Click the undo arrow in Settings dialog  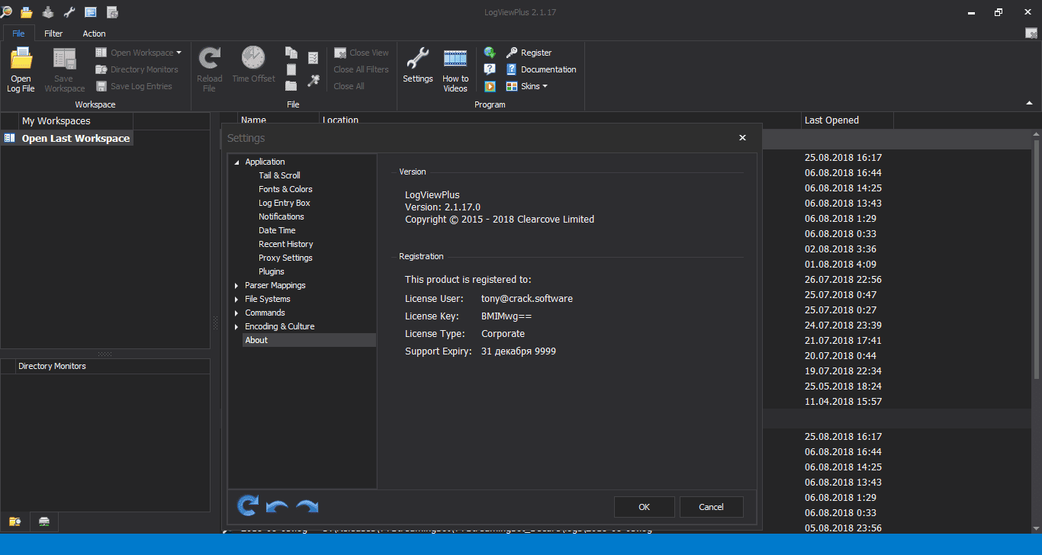pos(277,506)
